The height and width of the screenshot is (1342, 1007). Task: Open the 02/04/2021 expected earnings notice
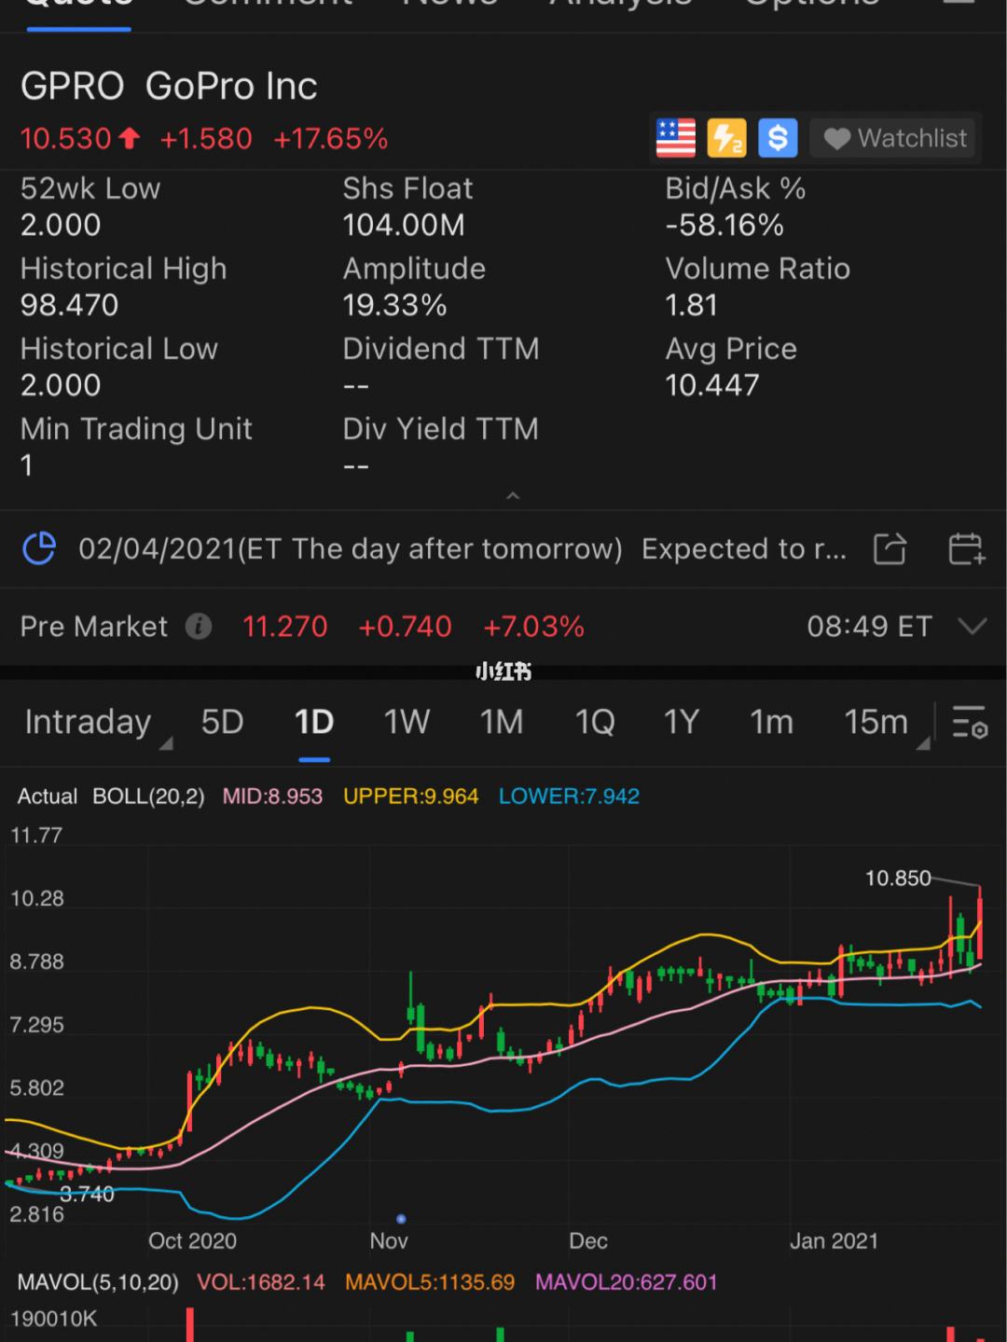pos(462,548)
